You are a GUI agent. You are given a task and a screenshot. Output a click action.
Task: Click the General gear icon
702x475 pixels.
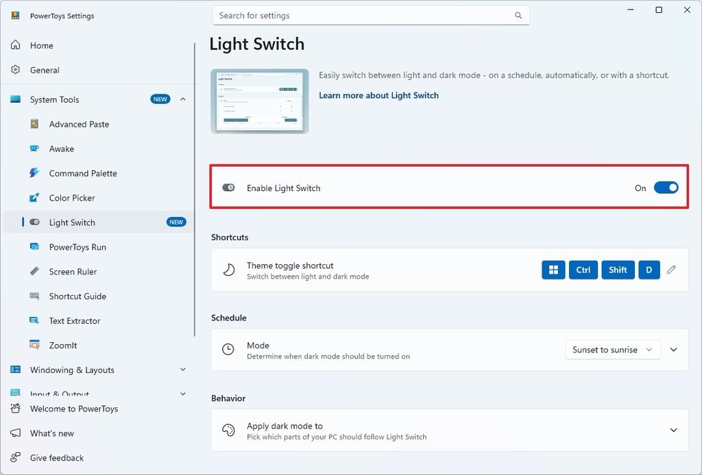15,70
